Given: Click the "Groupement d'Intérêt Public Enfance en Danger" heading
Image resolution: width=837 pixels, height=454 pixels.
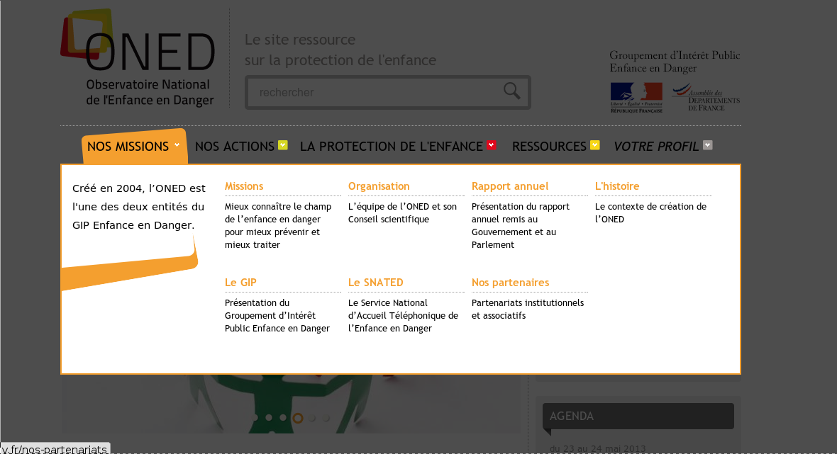Looking at the screenshot, I should coord(675,62).
